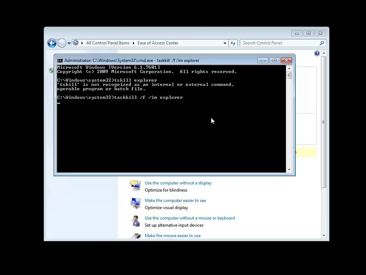Click the cmd window scrollbar thumb
Screen dimensions: 366x275
pos(289,75)
